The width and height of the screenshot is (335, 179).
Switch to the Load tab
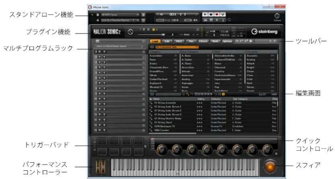[155, 41]
